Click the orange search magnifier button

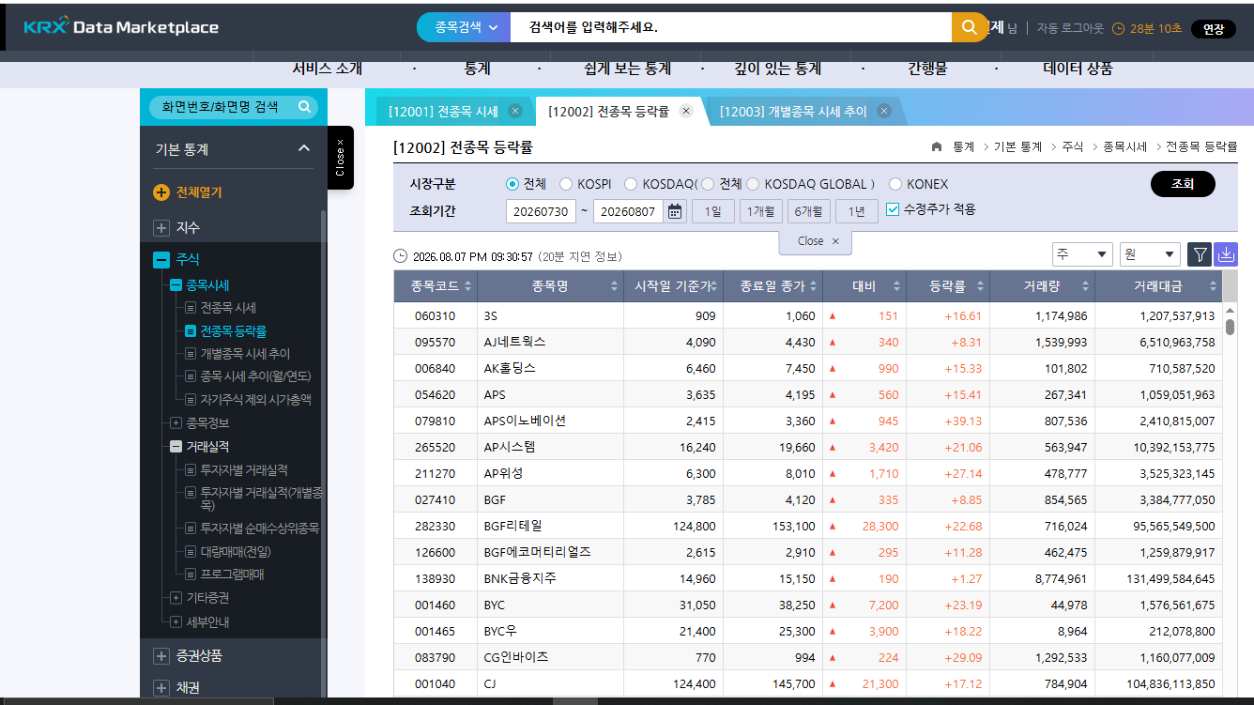[x=970, y=27]
